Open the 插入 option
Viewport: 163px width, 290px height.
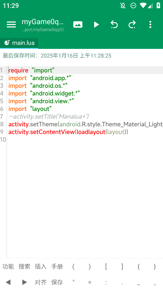click(41, 266)
